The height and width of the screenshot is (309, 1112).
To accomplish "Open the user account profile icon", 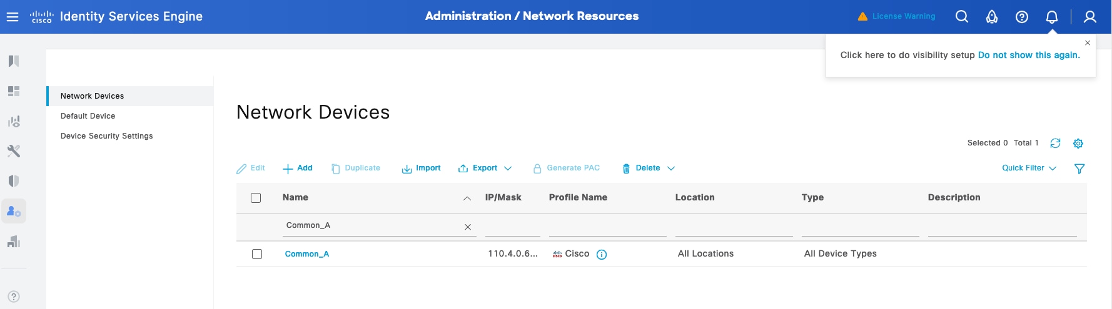I will [x=1089, y=17].
